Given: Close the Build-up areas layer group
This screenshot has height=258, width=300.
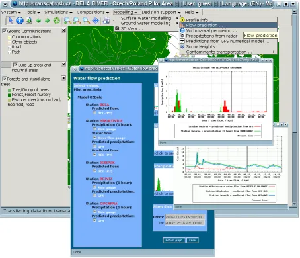Looking at the screenshot, I should click(63, 64).
